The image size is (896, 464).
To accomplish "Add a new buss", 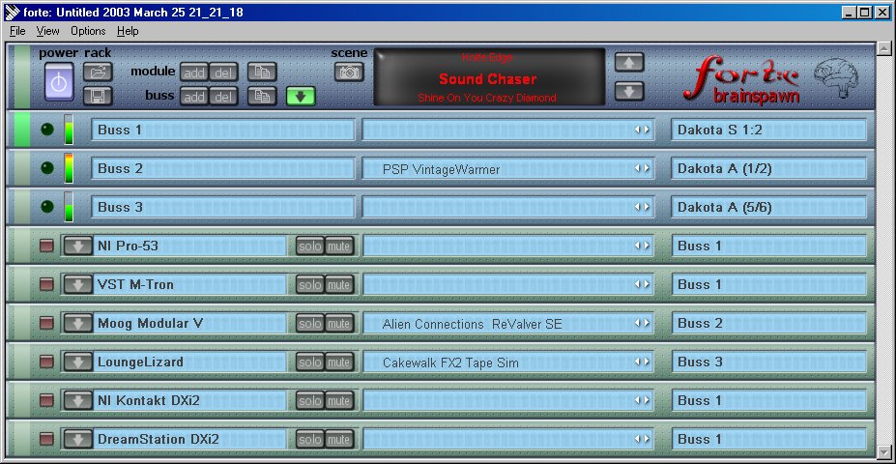I will (x=194, y=96).
